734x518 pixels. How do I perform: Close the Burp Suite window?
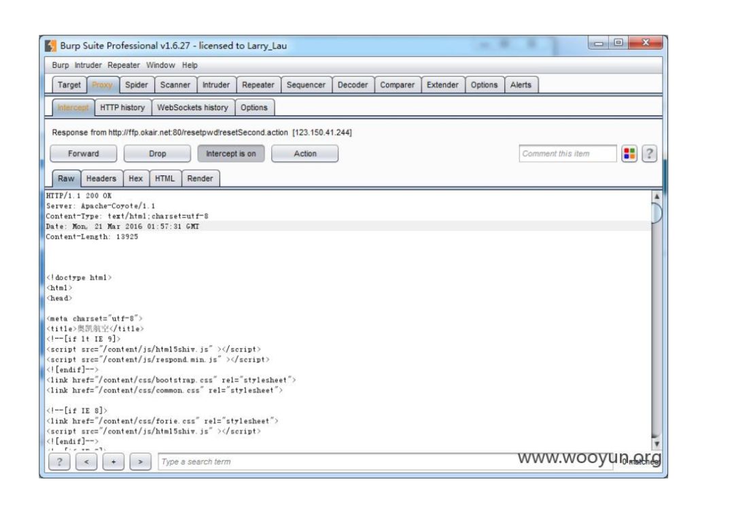pyautogui.click(x=646, y=43)
